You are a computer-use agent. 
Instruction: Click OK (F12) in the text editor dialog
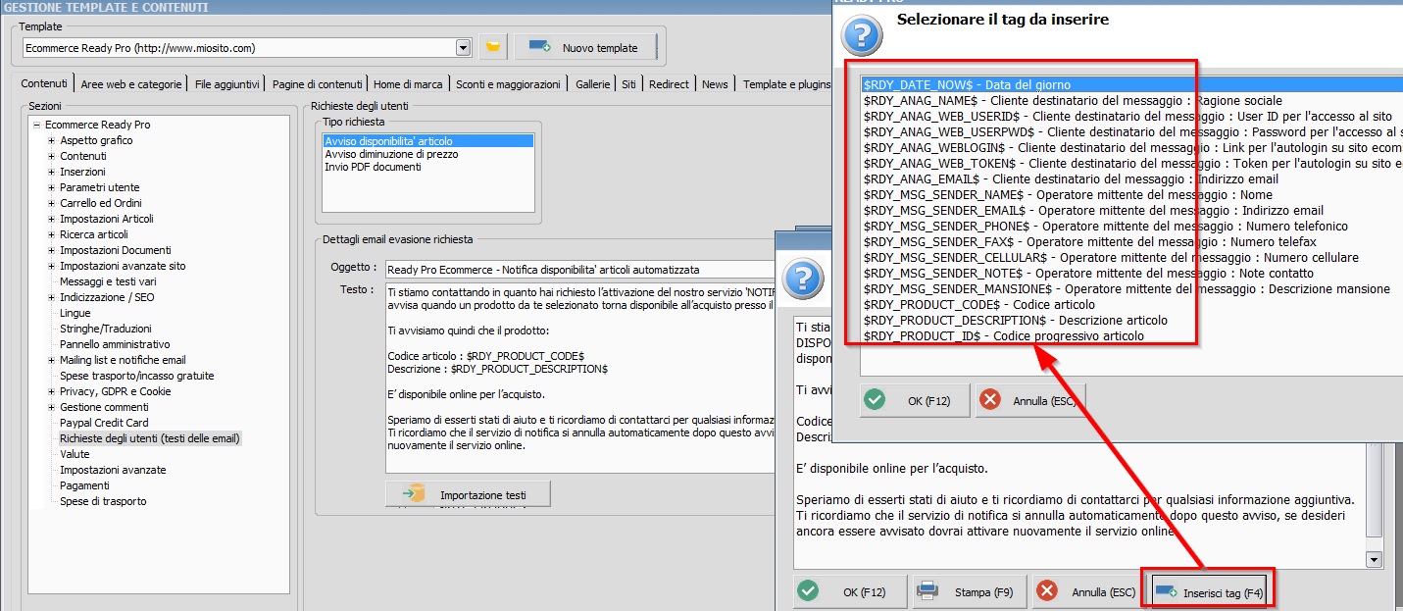click(849, 591)
